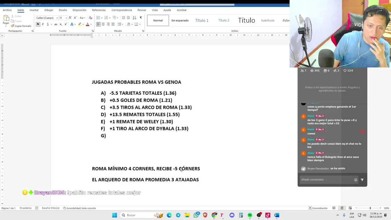This screenshot has width=391, height=220.
Task: Expand numbered list dropdown arrow
Action: pos(110,18)
